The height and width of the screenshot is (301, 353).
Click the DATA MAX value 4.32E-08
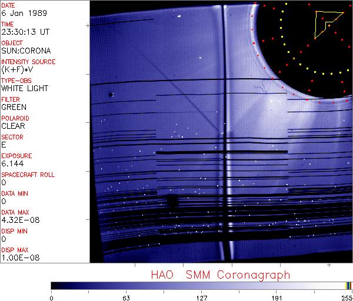point(17,220)
